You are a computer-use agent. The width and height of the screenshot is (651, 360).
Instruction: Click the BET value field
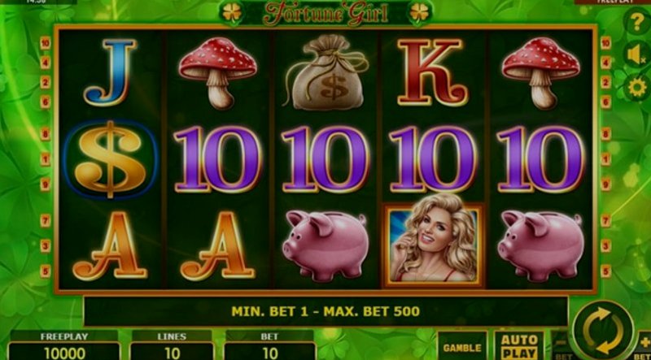pyautogui.click(x=270, y=351)
